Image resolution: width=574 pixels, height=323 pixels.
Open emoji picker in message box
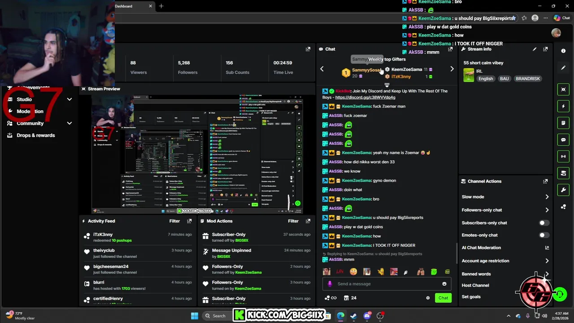tap(444, 284)
